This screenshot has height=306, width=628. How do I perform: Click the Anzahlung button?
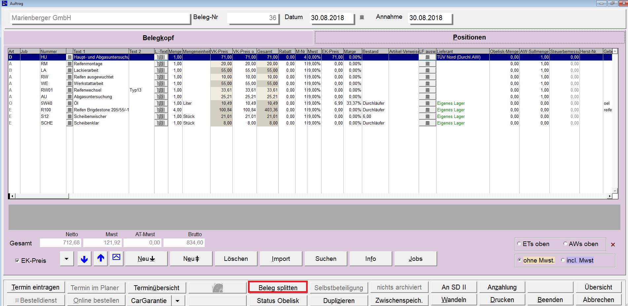(x=502, y=287)
